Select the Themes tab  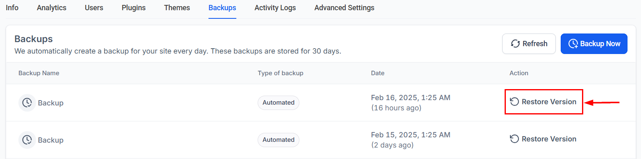coord(177,8)
